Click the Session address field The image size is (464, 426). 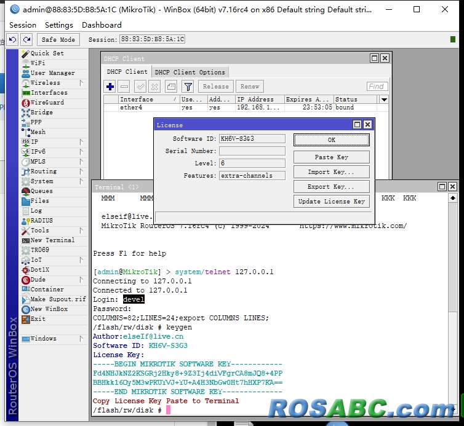[153, 39]
